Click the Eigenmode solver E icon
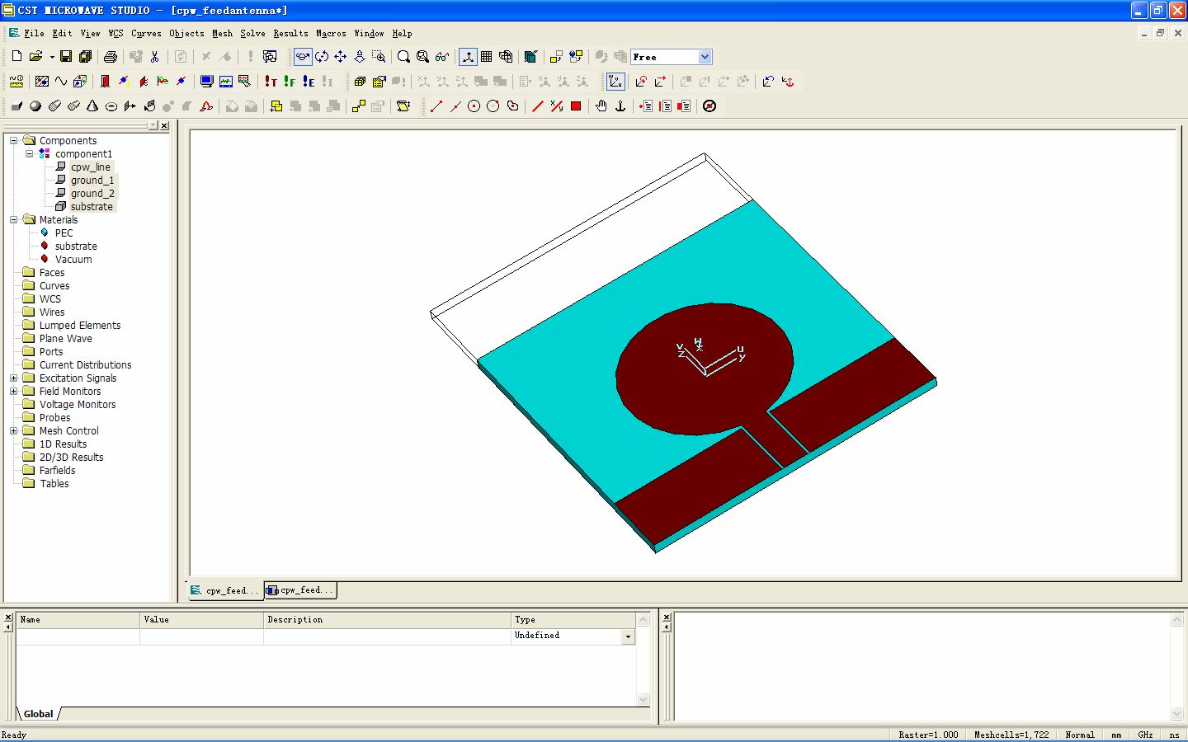 [309, 82]
